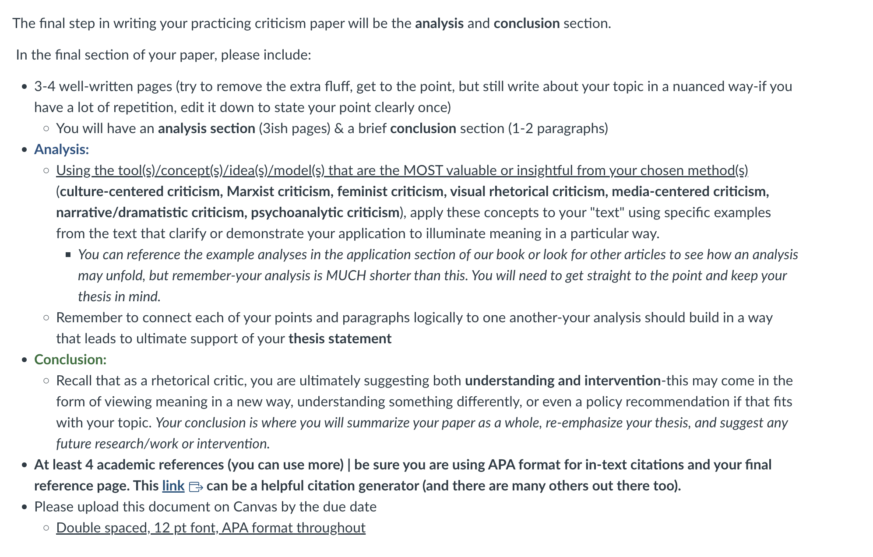Click the "media-centered criticism" term
873x557 pixels.
[689, 191]
